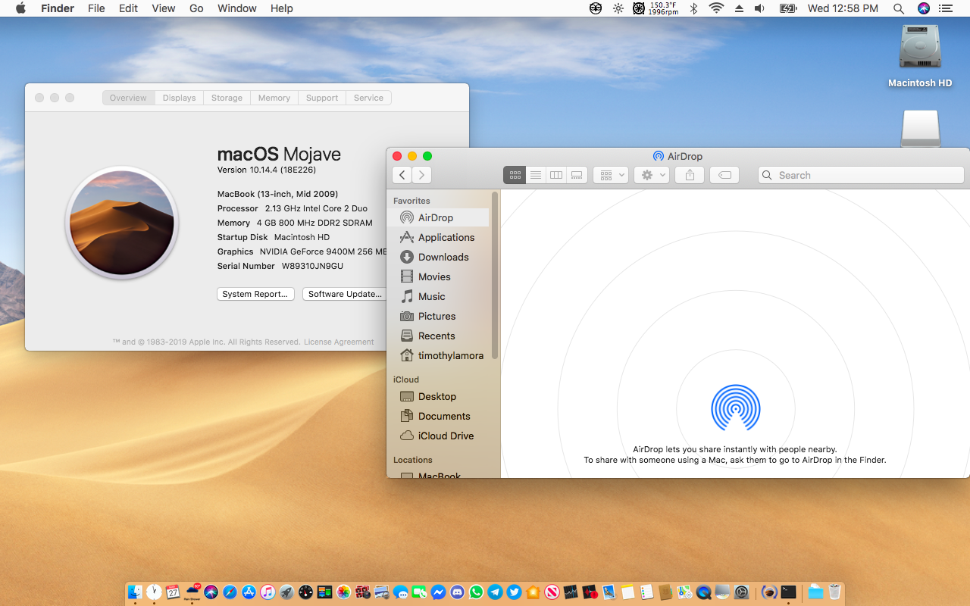
Task: Go forward in AirDrop Finder window
Action: coord(422,175)
